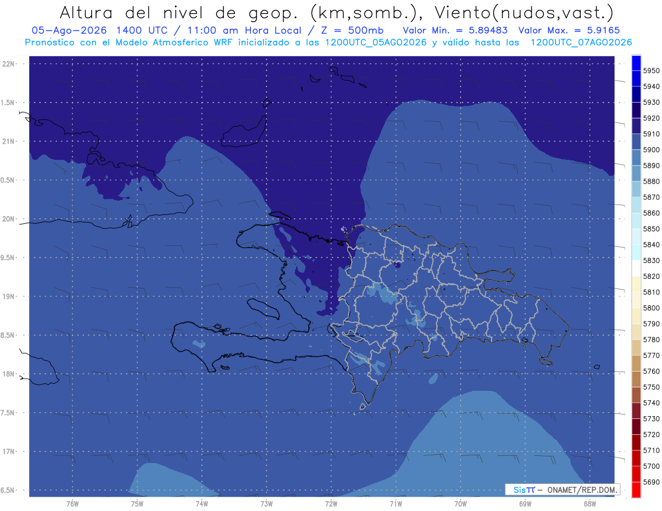
Task: Click the 21N latitude label
Action: coord(8,141)
